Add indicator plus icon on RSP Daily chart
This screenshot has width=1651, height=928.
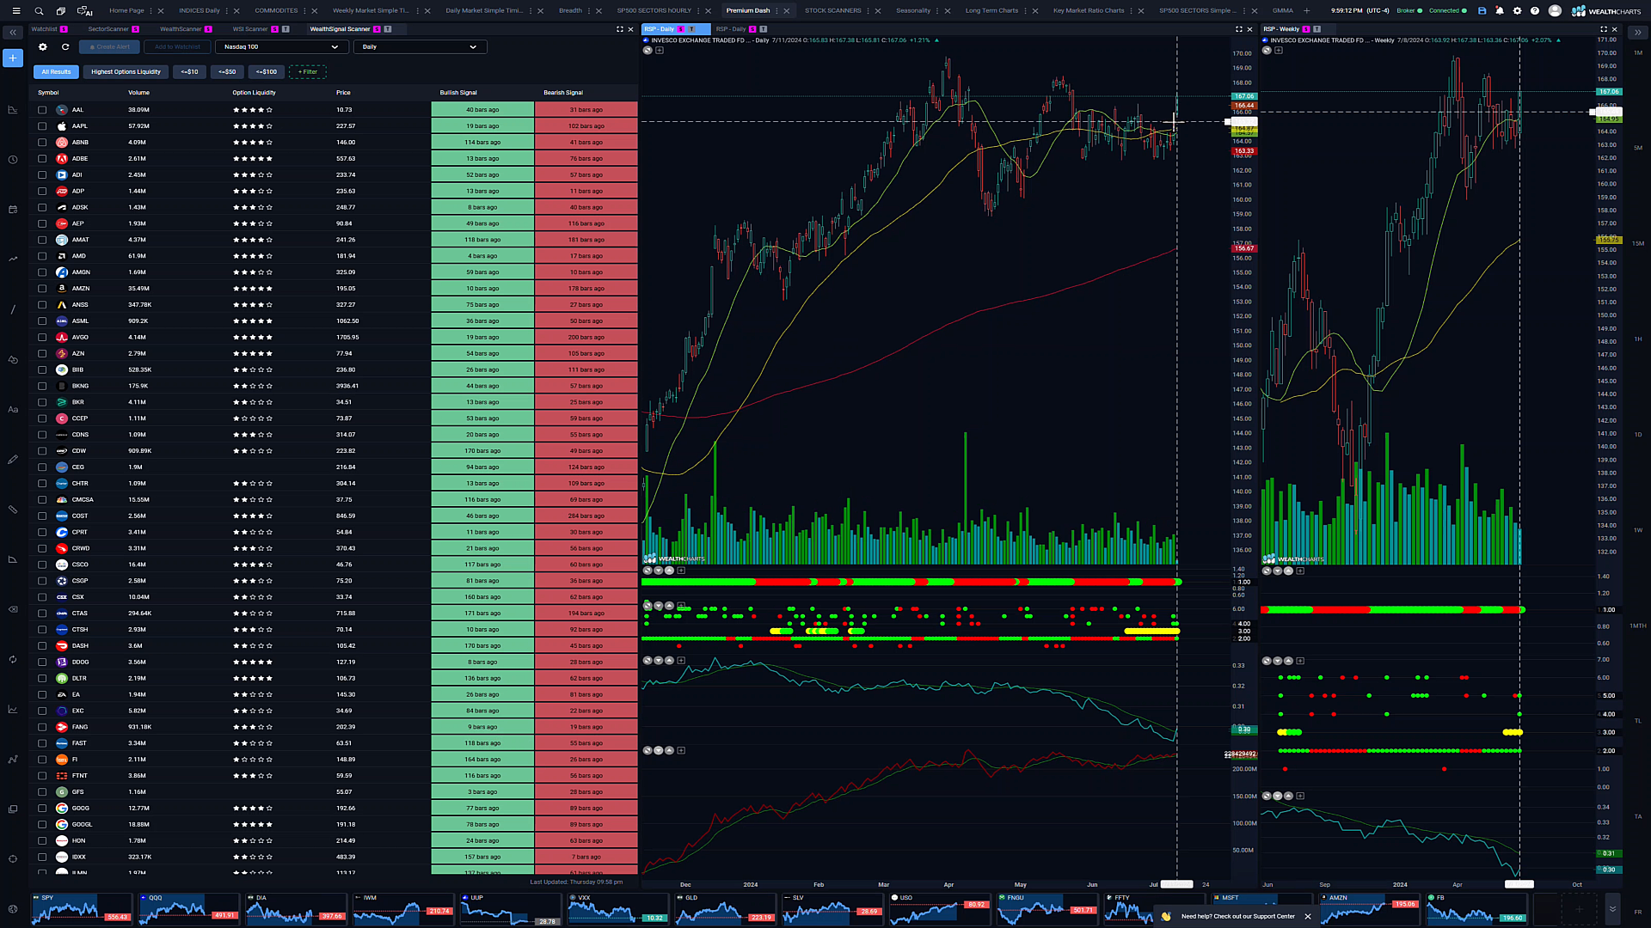660,51
